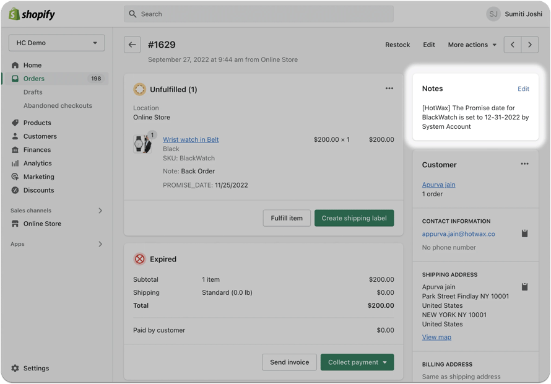Expand the Apps section
The height and width of the screenshot is (384, 551).
click(100, 244)
